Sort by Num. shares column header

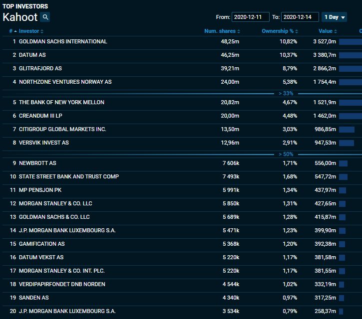[222, 31]
